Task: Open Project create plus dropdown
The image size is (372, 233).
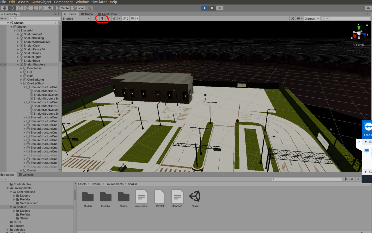Action: pyautogui.click(x=3, y=179)
